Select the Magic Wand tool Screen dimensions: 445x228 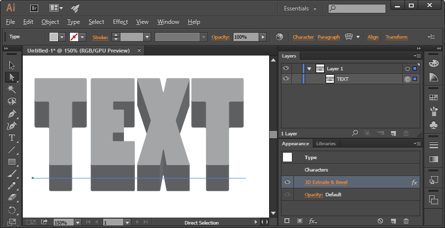coord(11,89)
